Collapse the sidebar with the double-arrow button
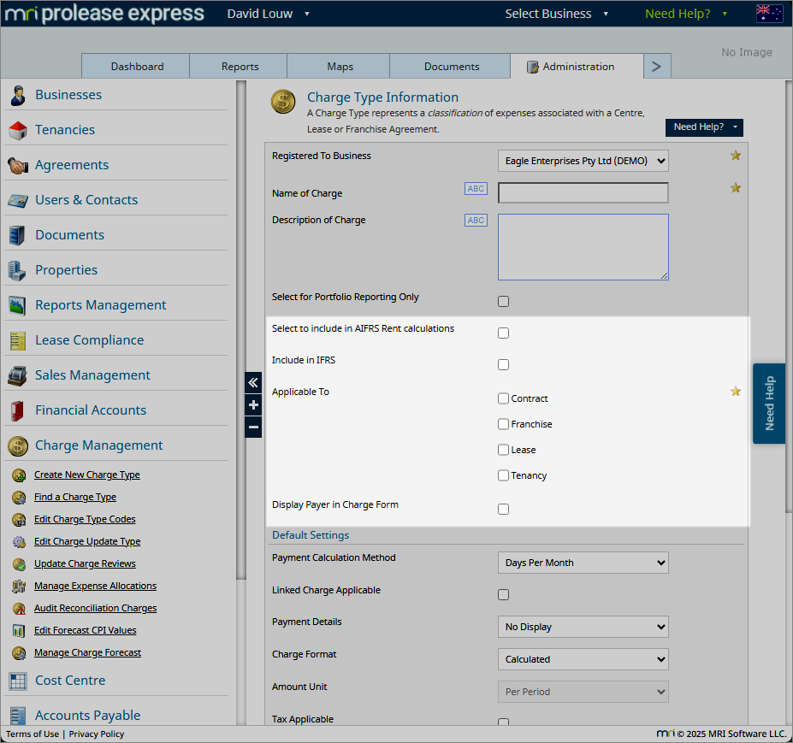Viewport: 793px width, 743px height. (253, 383)
